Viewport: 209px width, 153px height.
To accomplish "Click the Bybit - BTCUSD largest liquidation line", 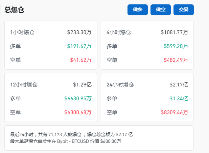I will click(x=66, y=141).
